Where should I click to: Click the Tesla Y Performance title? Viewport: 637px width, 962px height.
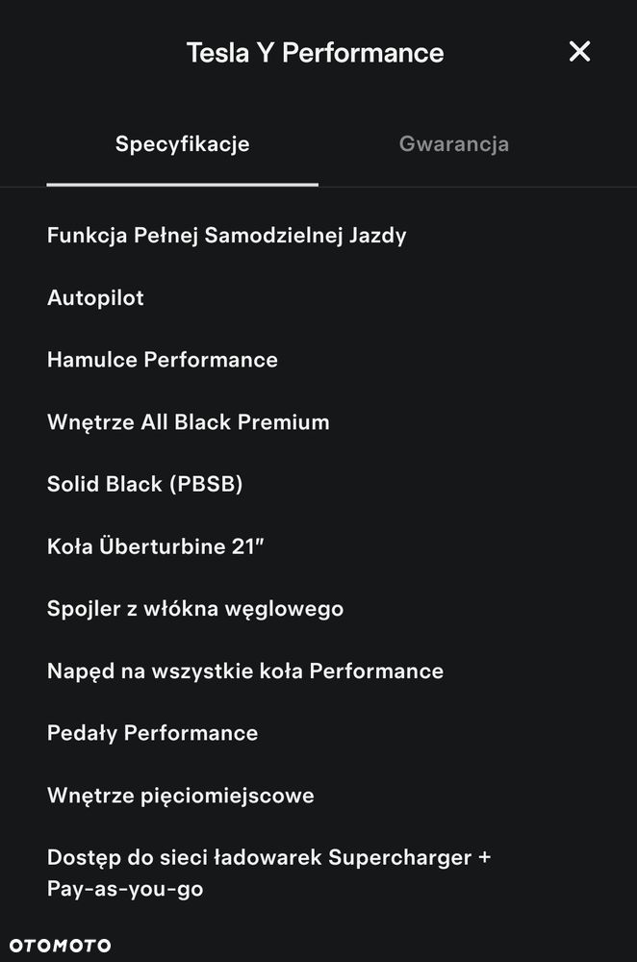click(x=315, y=53)
